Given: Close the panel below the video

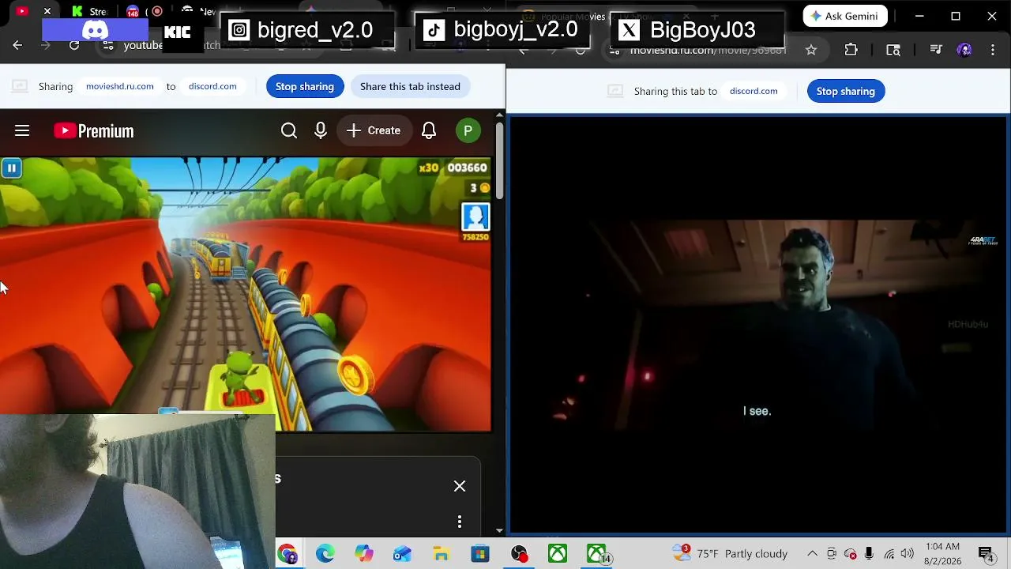Looking at the screenshot, I should 460,486.
